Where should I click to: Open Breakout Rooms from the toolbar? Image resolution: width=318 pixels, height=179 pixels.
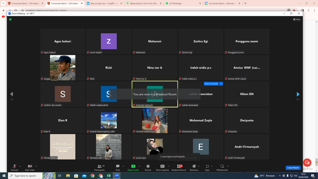point(179,168)
